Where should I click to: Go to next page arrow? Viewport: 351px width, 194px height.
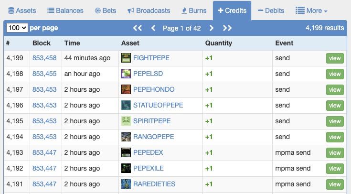(x=211, y=28)
